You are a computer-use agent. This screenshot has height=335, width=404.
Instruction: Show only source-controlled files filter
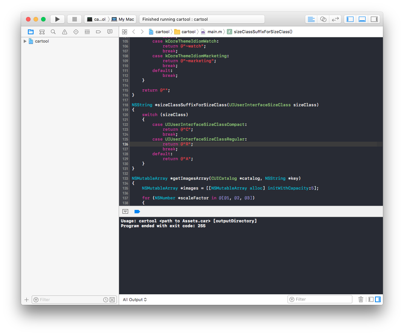coord(112,300)
